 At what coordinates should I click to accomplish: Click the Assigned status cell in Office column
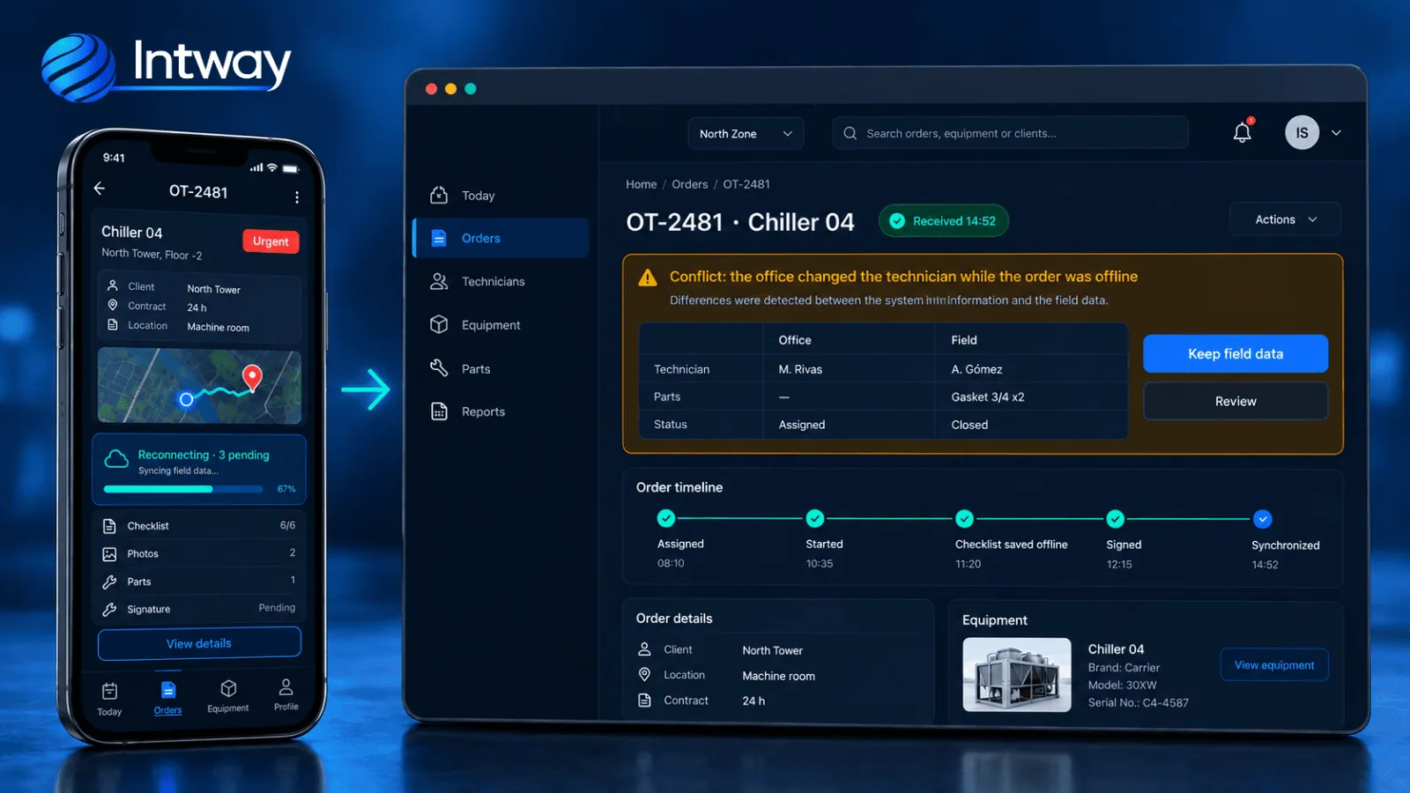pos(802,425)
